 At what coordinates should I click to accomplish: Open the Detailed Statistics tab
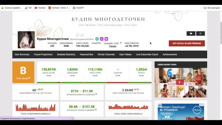click(x=66, y=55)
